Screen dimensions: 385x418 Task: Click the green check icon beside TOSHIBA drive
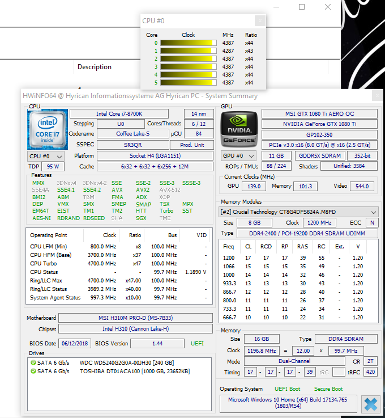point(33,371)
